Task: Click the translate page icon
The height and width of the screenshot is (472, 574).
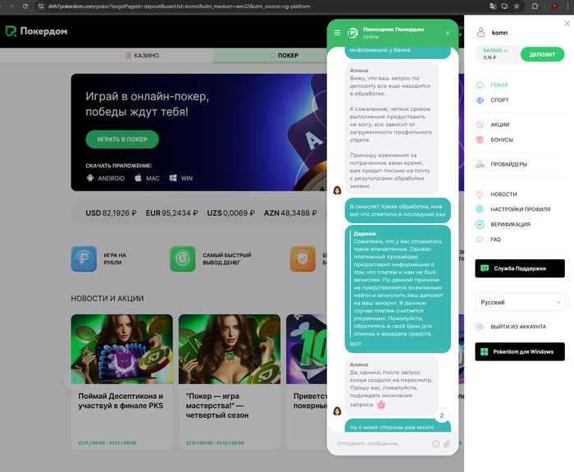Action: click(493, 7)
